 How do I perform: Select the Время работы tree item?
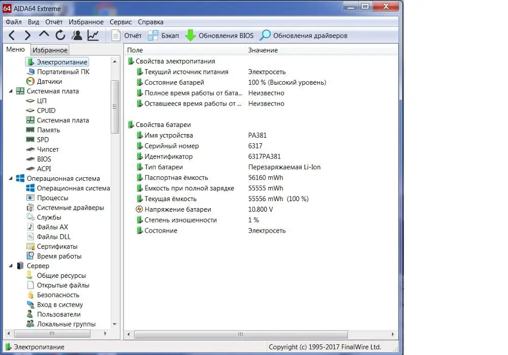[x=54, y=256]
